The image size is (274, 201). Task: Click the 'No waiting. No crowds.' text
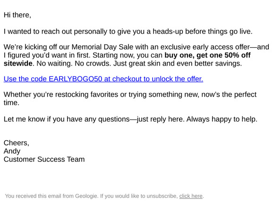pyautogui.click(x=74, y=63)
